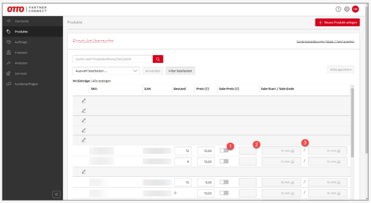Click Sale-Start date field in Bestand 9 row
This screenshot has height=203, width=371.
(x=281, y=162)
